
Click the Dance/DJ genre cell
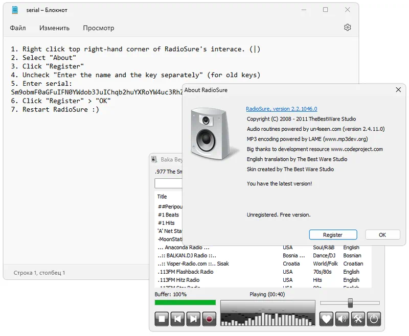pos(324,255)
